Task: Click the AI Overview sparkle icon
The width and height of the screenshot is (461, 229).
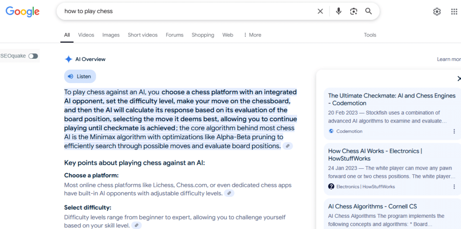Action: pos(68,59)
